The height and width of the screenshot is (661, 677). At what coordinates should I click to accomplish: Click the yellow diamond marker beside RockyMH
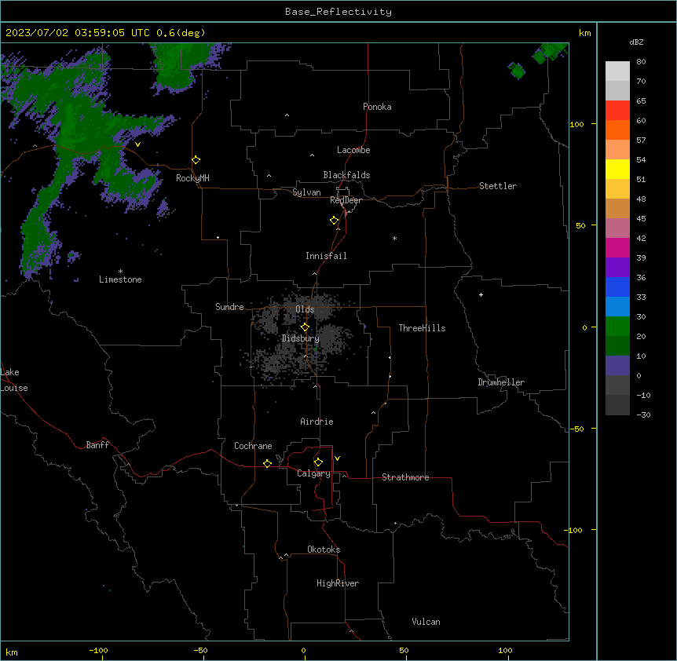tap(196, 160)
